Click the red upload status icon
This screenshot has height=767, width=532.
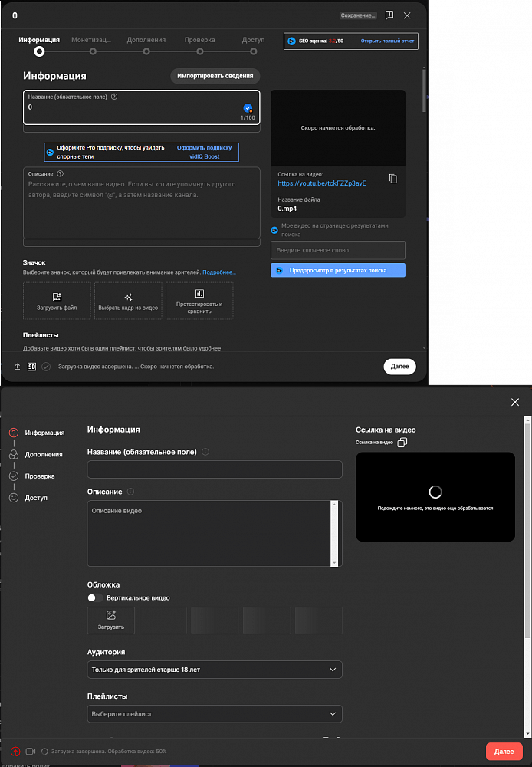pos(15,752)
